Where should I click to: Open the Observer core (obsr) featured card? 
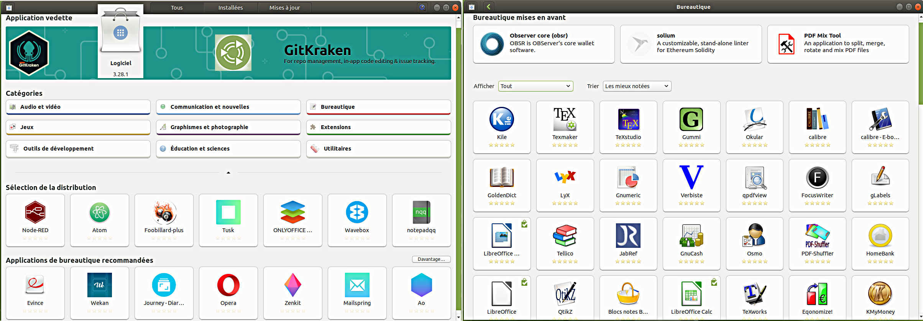pyautogui.click(x=544, y=44)
